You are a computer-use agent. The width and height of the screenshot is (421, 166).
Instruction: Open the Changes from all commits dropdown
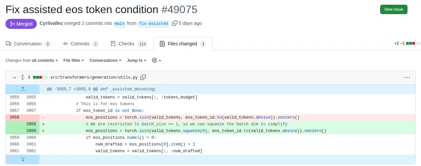[x=32, y=60]
